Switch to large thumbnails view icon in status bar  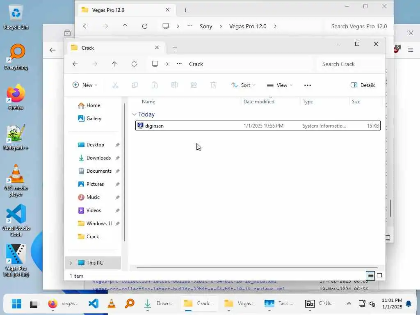(x=379, y=276)
